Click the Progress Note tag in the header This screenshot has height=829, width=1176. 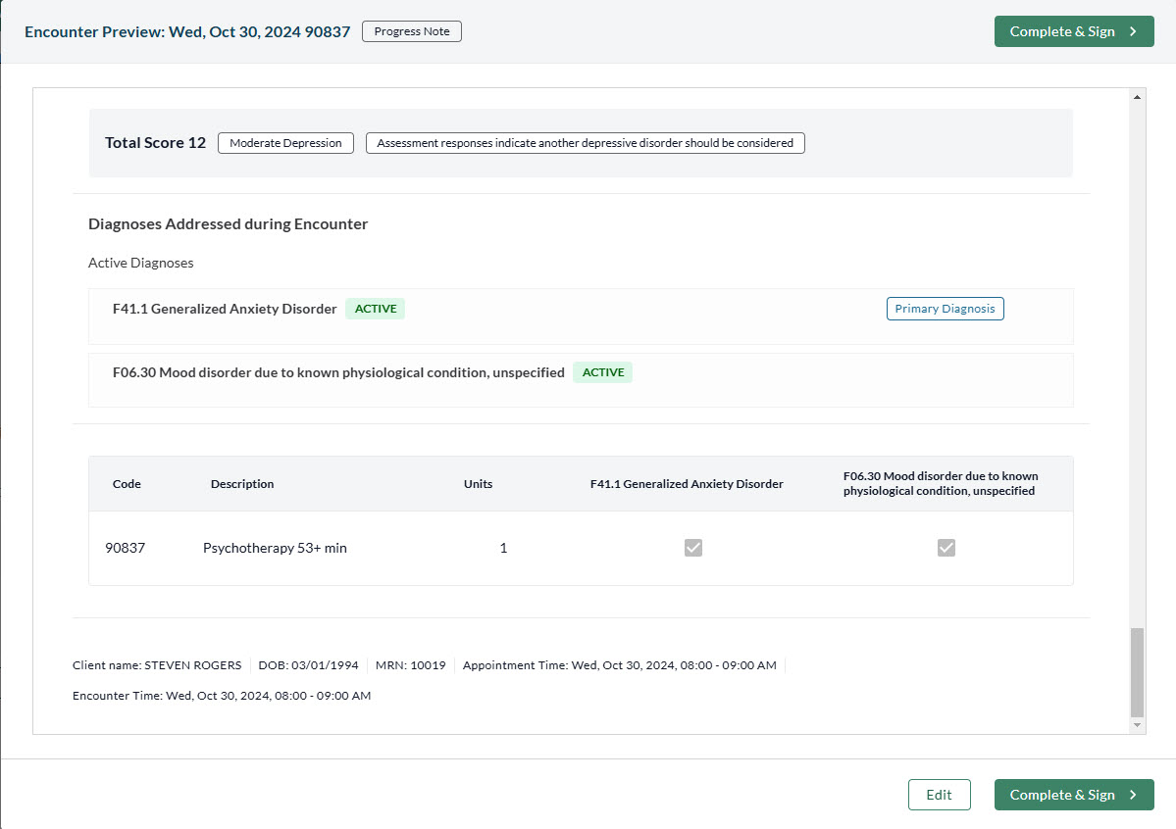[x=412, y=31]
